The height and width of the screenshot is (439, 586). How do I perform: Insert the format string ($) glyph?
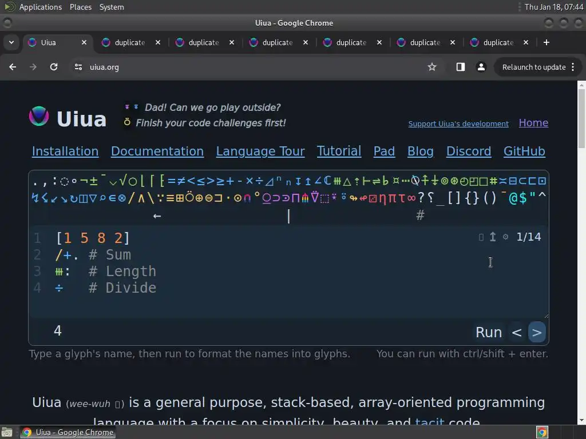[523, 197]
